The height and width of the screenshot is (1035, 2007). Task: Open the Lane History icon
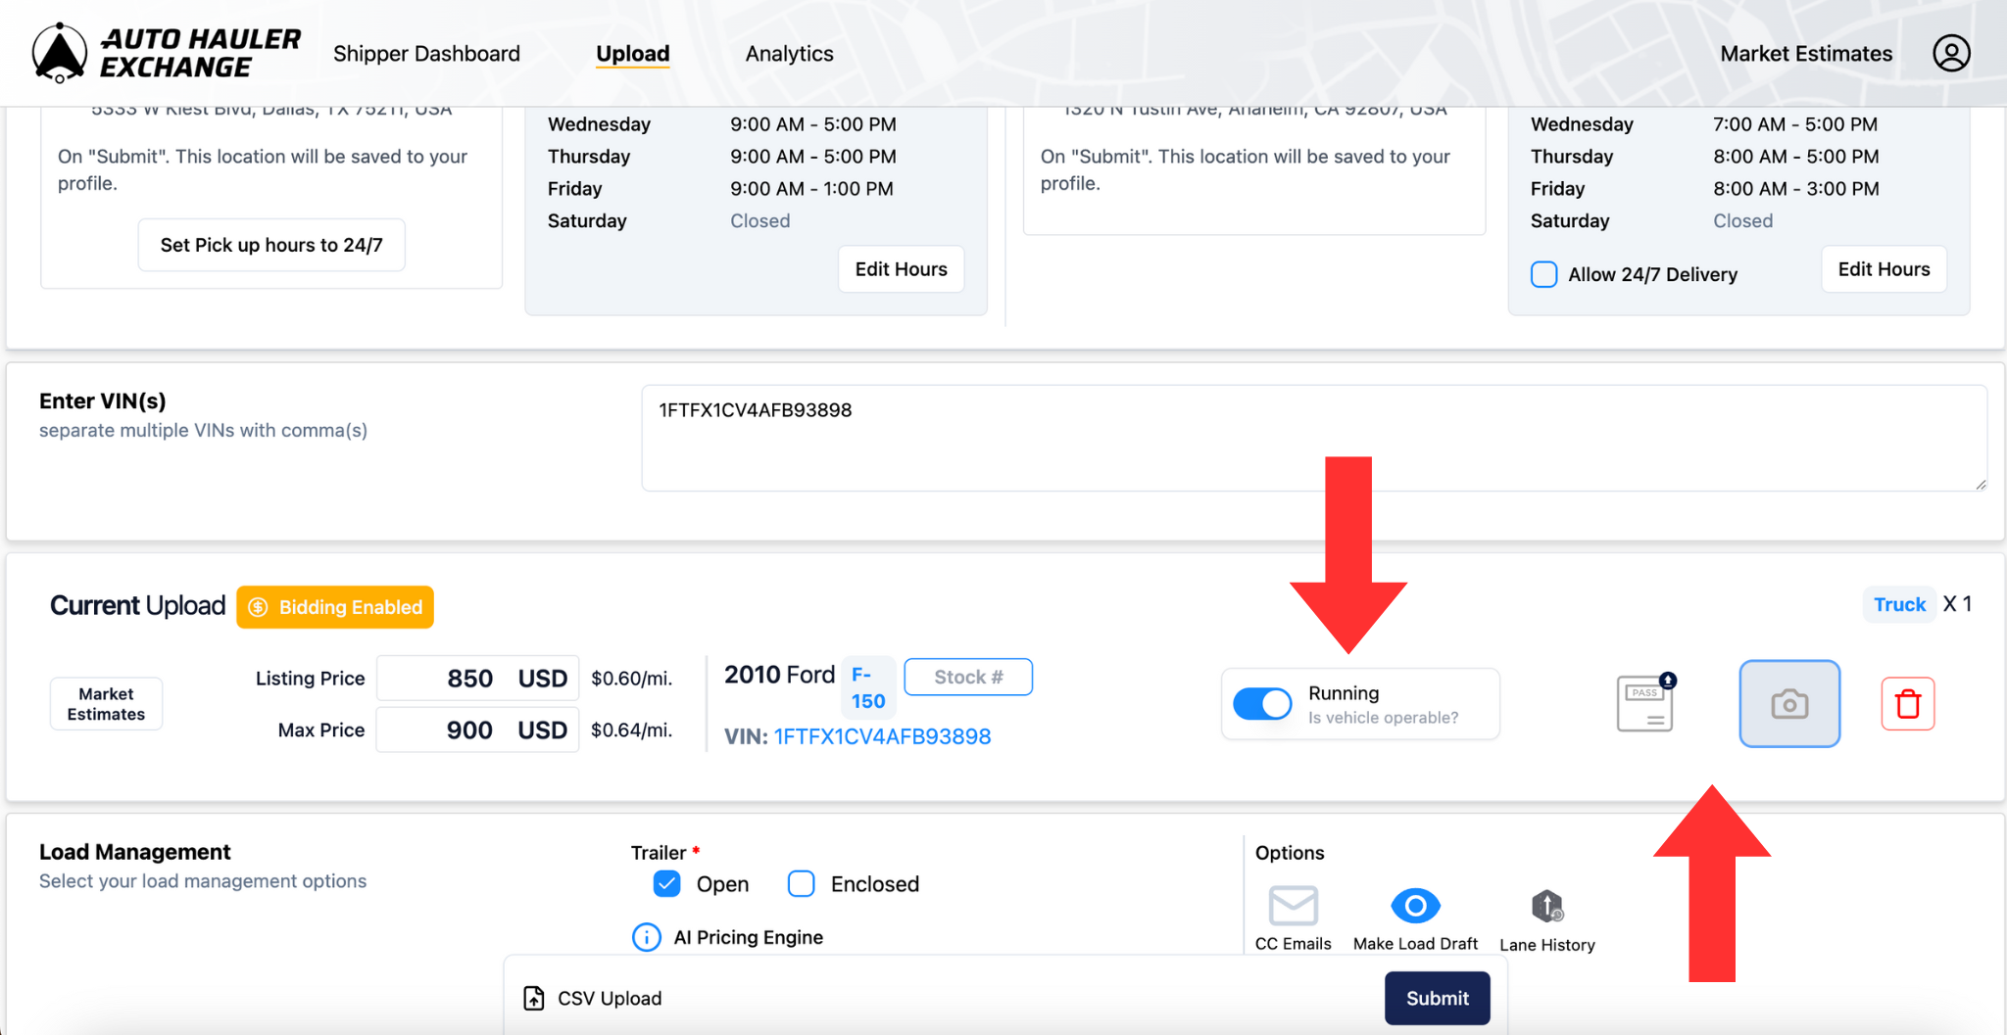(1546, 906)
